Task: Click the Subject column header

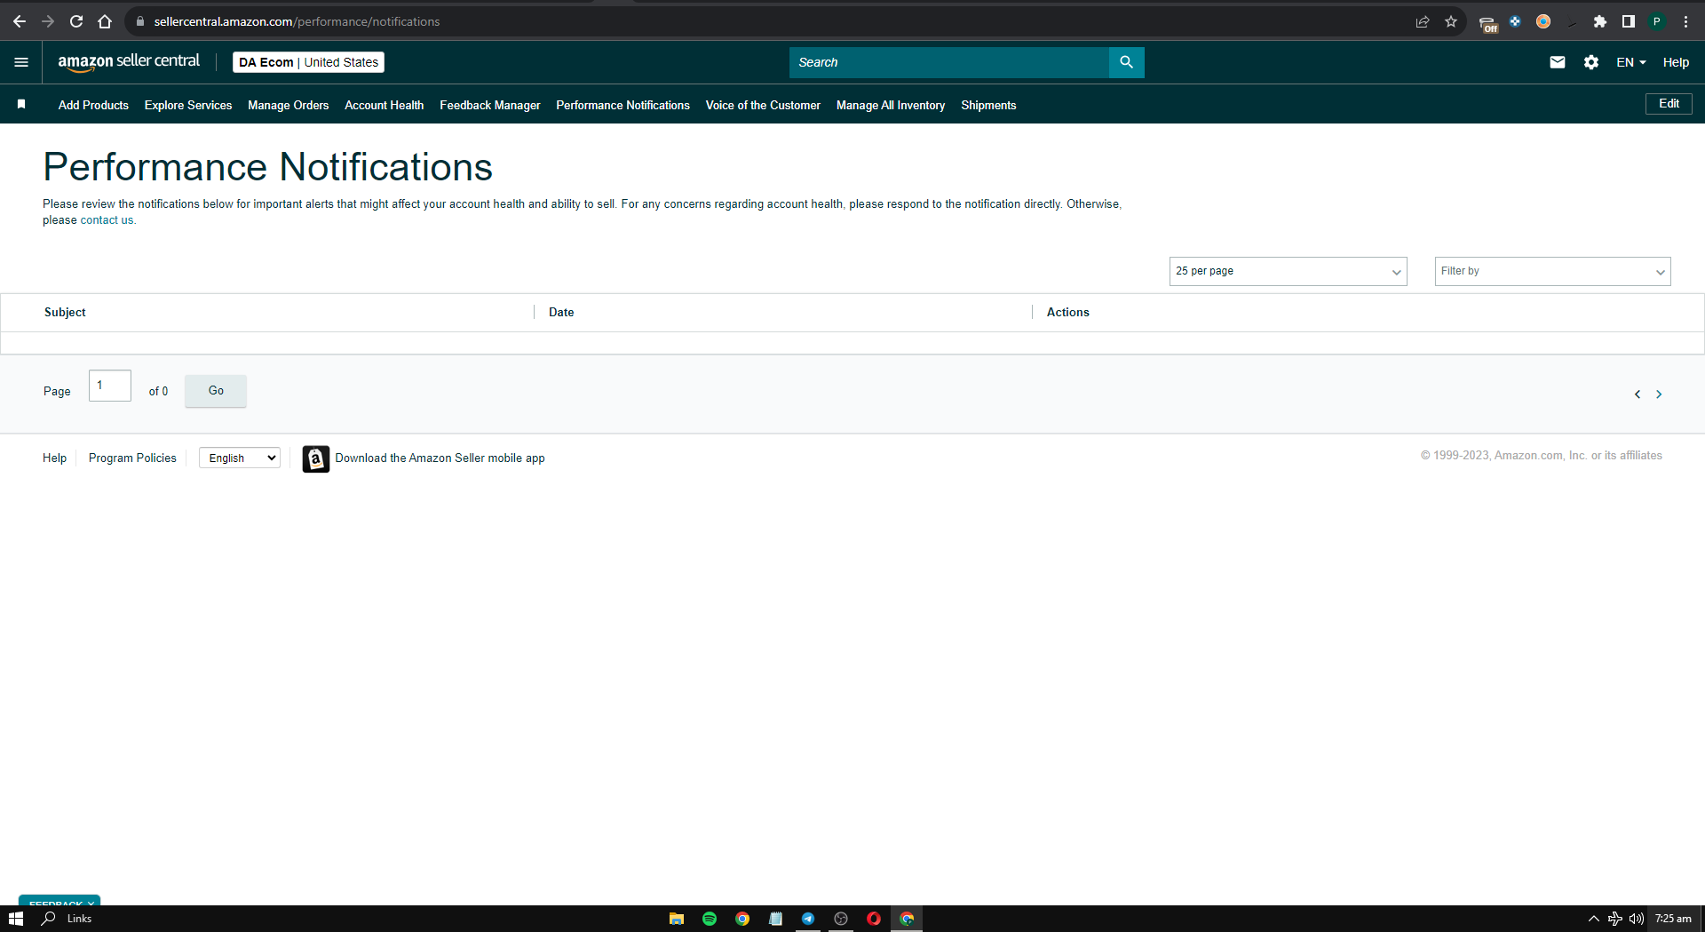Action: [x=65, y=312]
